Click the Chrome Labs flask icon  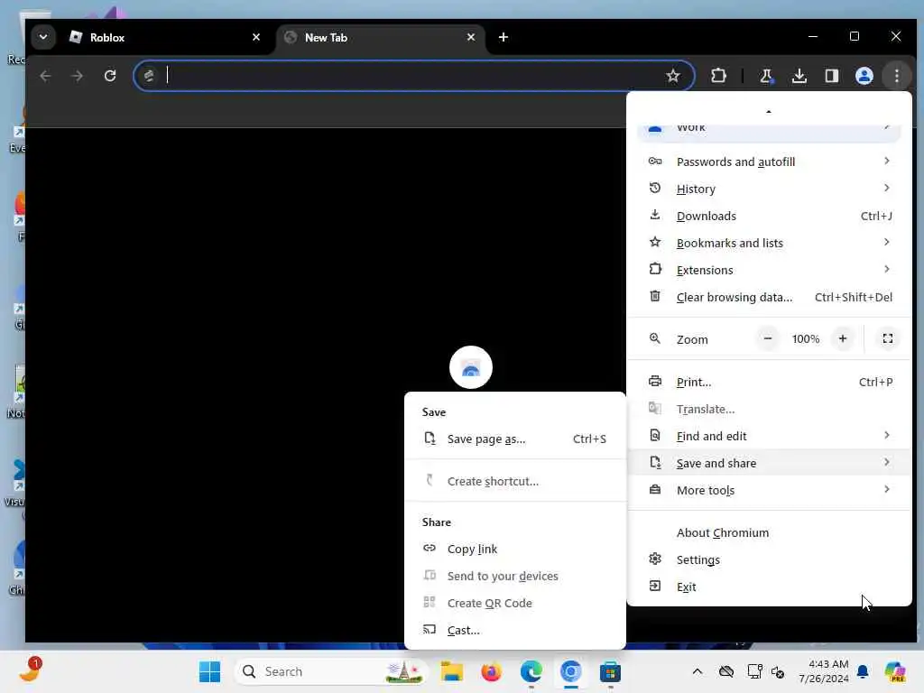pyautogui.click(x=766, y=76)
